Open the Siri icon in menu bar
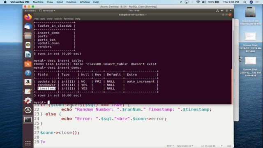The height and width of the screenshot is (148, 263). [251, 2]
